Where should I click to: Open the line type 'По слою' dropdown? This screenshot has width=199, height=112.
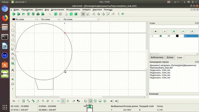point(80,19)
